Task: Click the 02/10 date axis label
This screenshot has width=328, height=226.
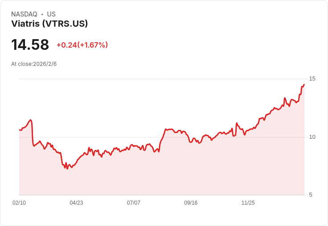Action: click(19, 202)
